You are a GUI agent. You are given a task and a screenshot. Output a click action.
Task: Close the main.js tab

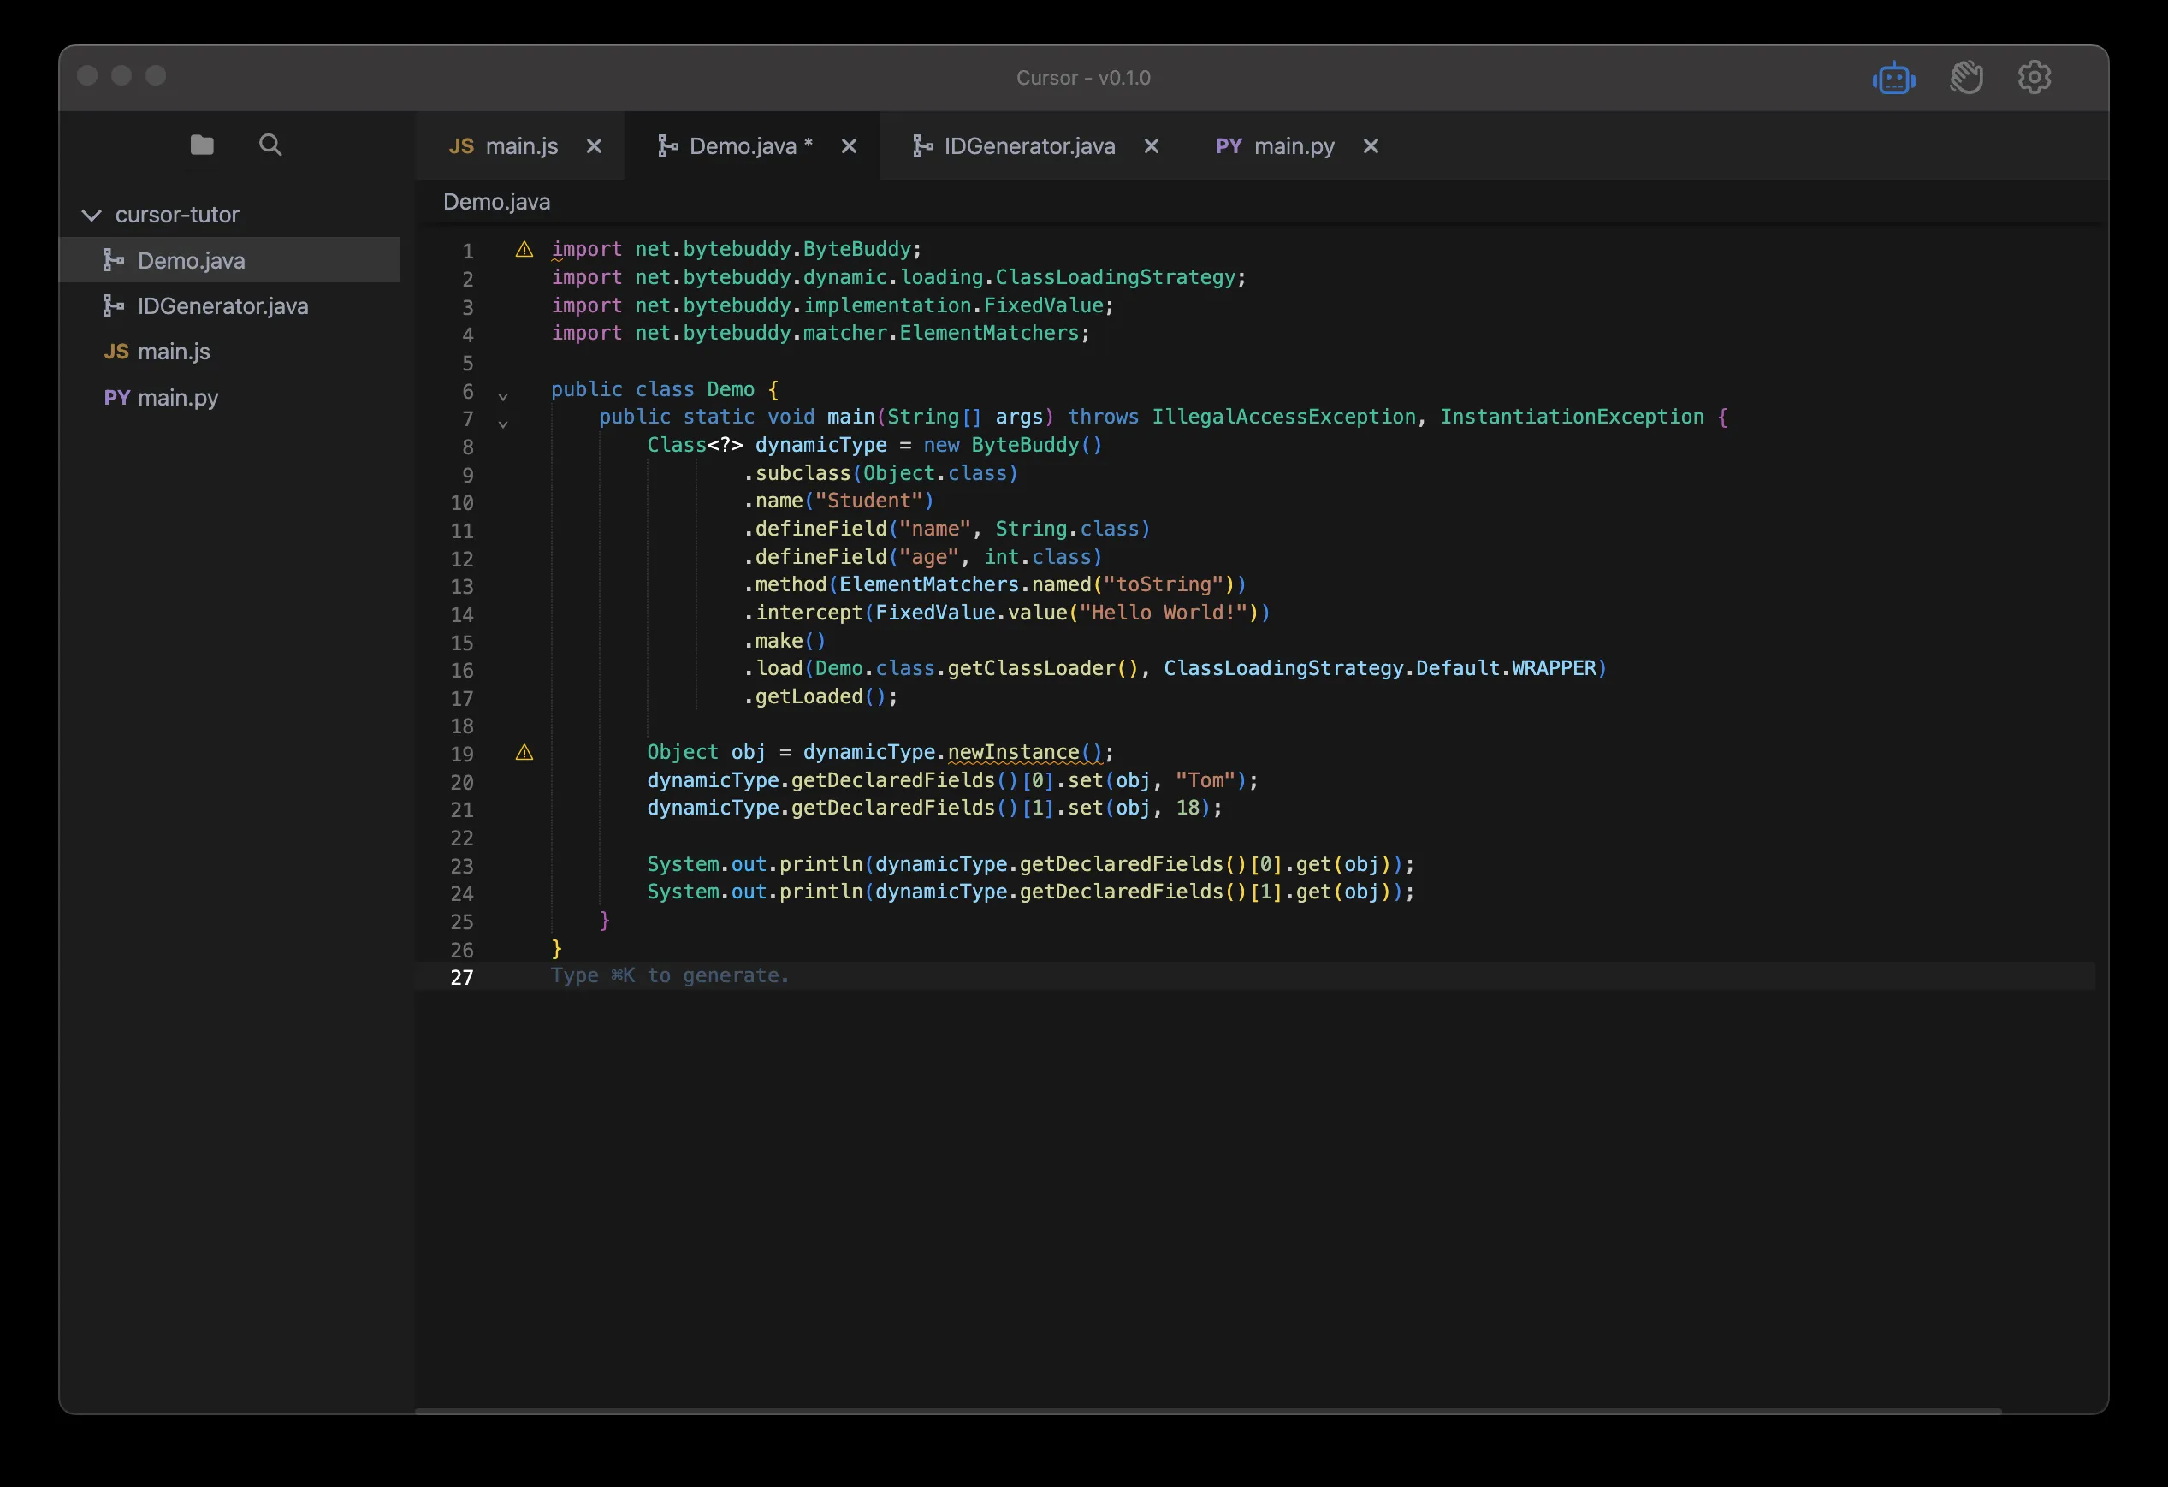[x=593, y=146]
